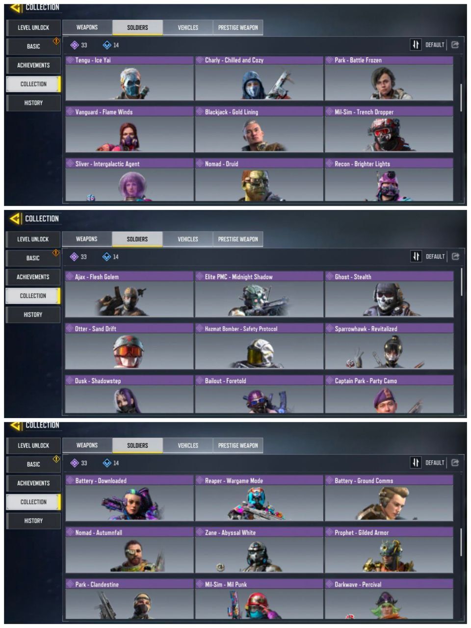The height and width of the screenshot is (628, 471).
Task: Select the Ghost - Stealth soldier card
Action: tap(389, 294)
